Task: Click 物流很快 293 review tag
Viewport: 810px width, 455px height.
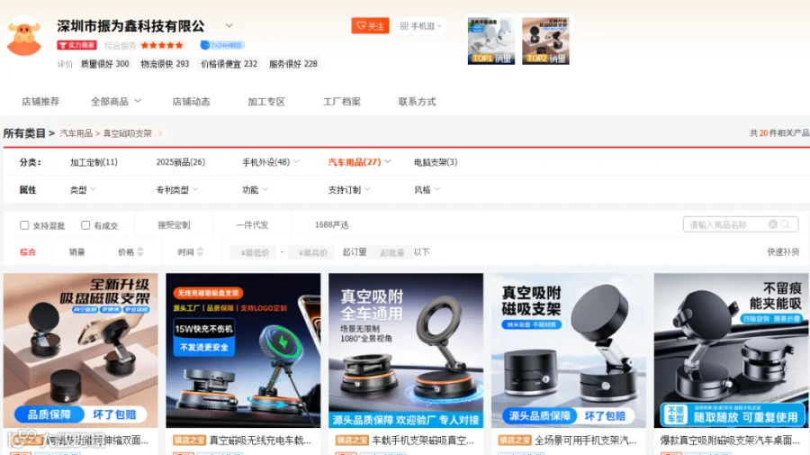Action: coord(165,64)
